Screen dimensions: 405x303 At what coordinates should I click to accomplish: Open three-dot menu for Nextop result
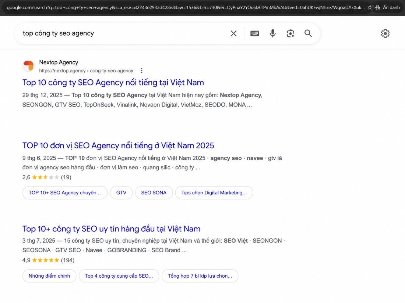pyautogui.click(x=141, y=71)
